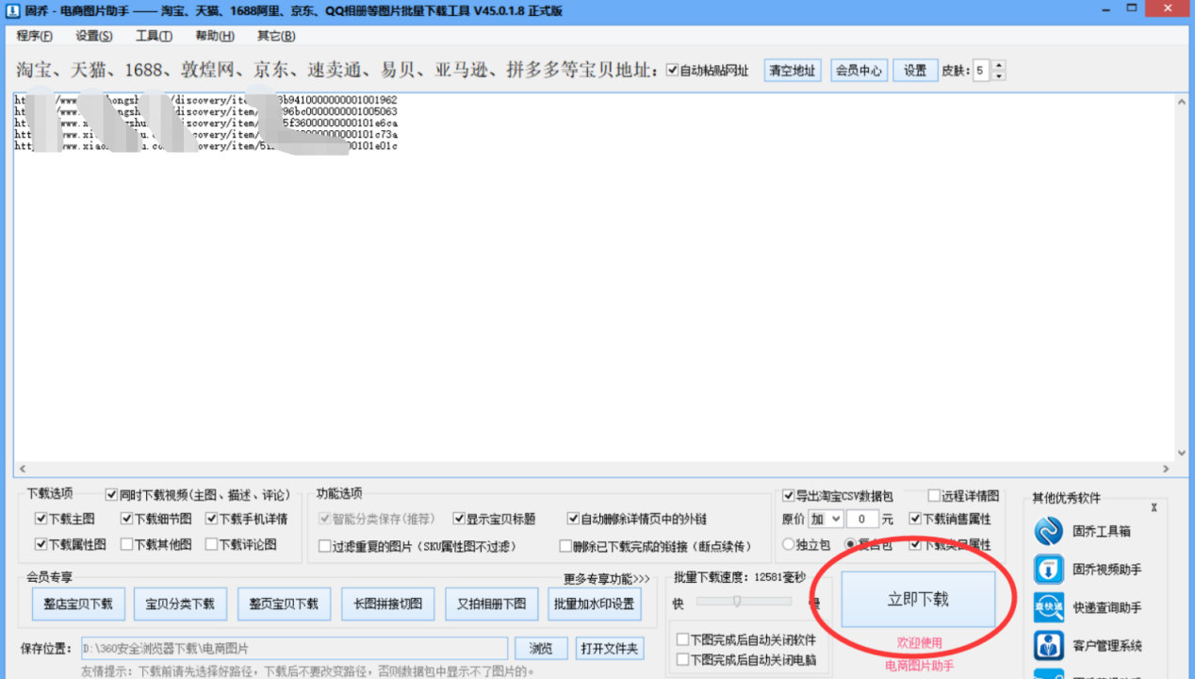Click the 又拍相册下图 button
The image size is (1195, 679).
[x=491, y=604]
